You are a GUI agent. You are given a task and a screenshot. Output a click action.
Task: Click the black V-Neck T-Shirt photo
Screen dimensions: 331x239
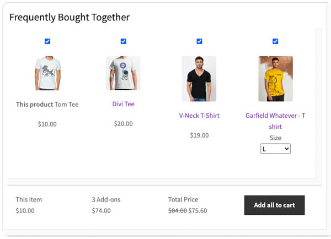click(x=199, y=79)
